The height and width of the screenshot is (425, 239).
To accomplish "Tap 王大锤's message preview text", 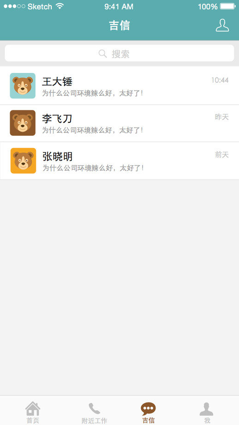I will tap(93, 93).
